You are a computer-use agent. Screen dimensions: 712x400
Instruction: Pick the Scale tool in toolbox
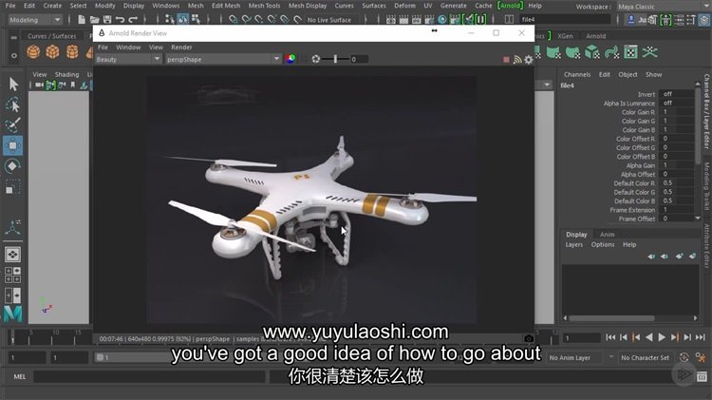pos(12,187)
